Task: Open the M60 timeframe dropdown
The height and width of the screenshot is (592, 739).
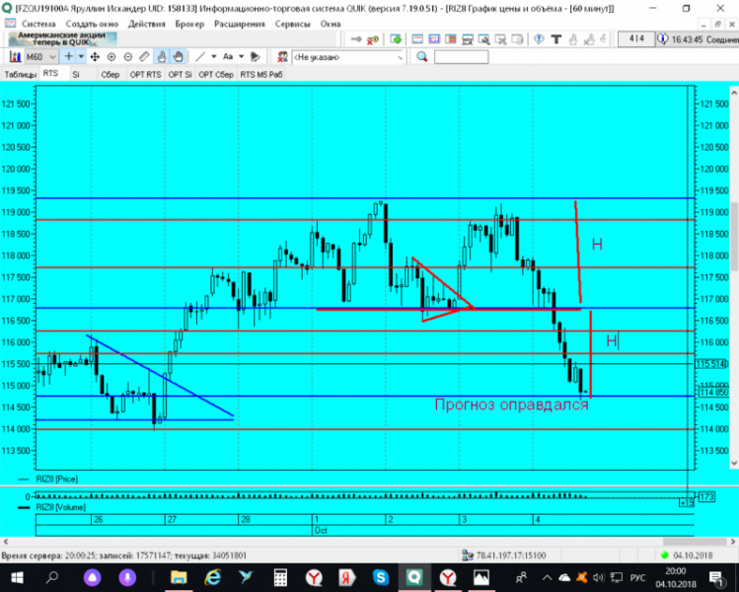Action: pyautogui.click(x=40, y=57)
